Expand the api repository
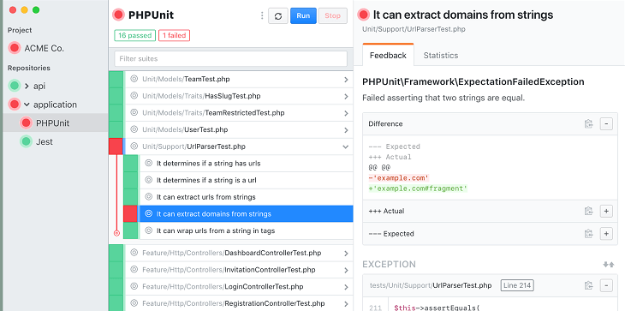This screenshot has height=311, width=625. 27,86
